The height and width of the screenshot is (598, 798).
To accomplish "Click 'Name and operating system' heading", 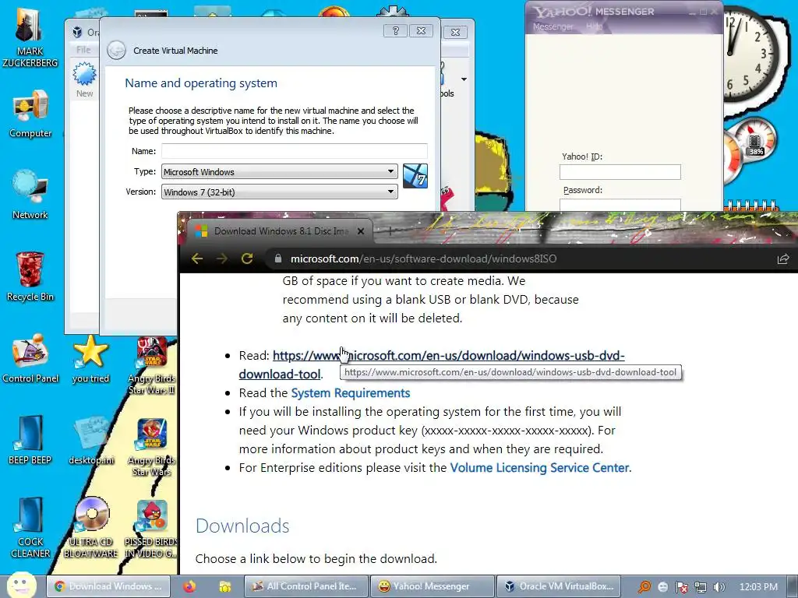I will [201, 83].
